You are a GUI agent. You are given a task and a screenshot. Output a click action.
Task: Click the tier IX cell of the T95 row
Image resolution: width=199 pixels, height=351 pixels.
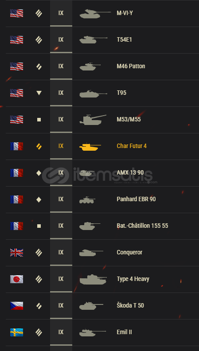coord(61,93)
